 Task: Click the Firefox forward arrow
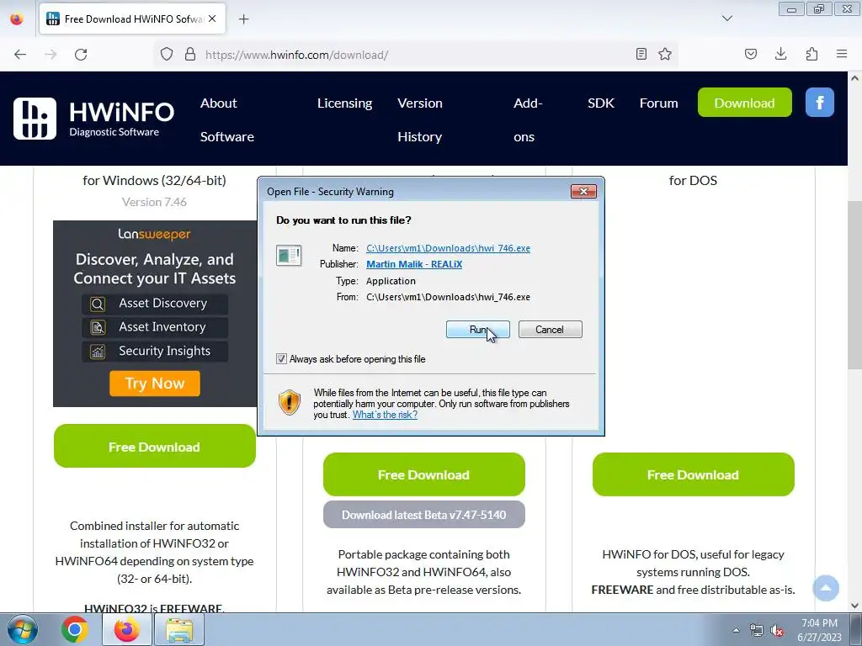tap(51, 55)
